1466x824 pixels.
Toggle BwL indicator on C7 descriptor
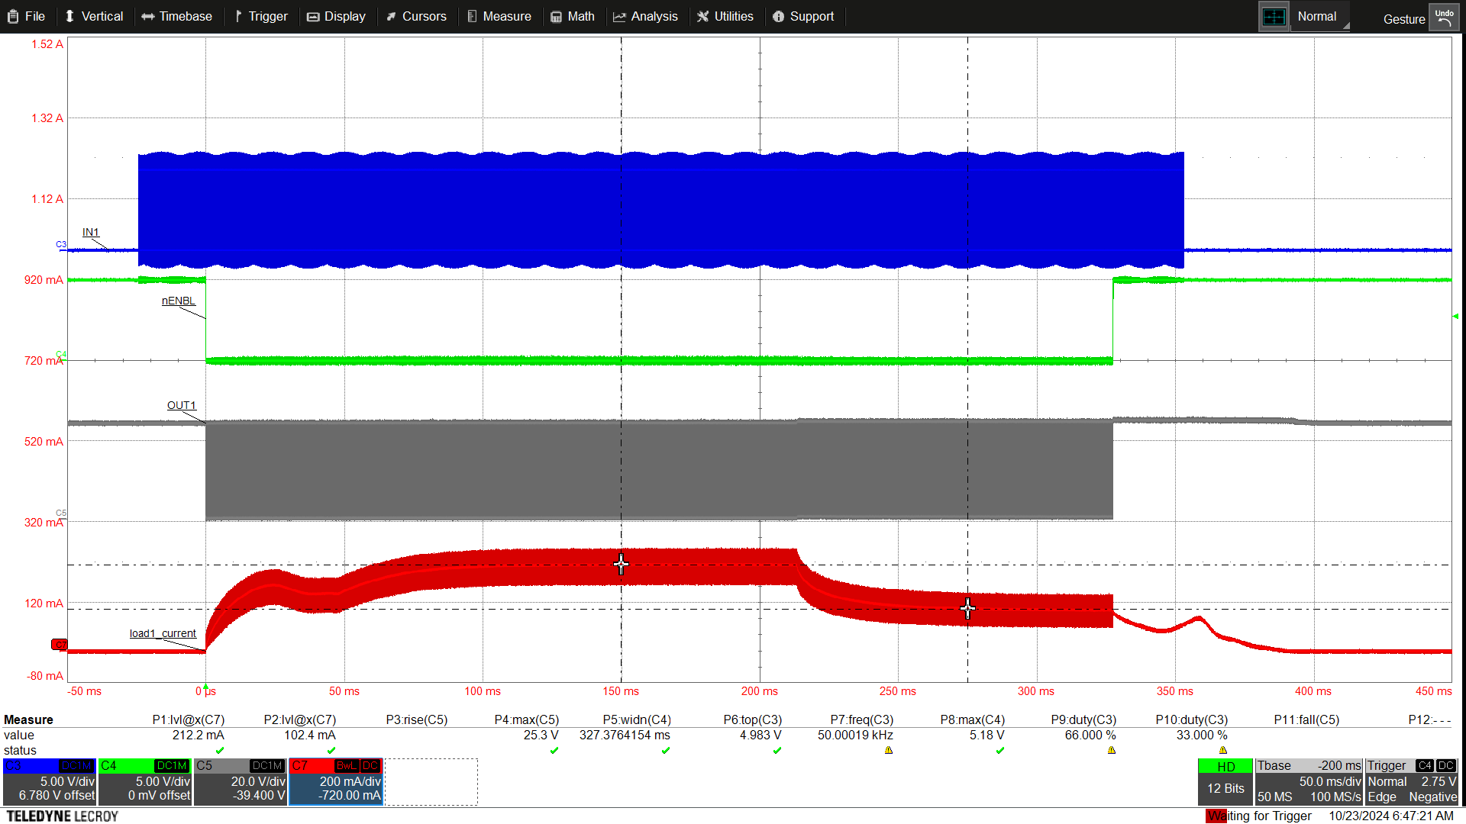[x=346, y=765]
